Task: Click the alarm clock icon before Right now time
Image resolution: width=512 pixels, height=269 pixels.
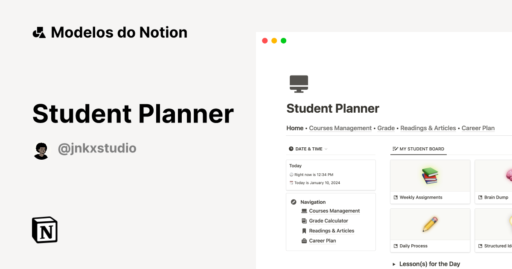Action: (291, 174)
